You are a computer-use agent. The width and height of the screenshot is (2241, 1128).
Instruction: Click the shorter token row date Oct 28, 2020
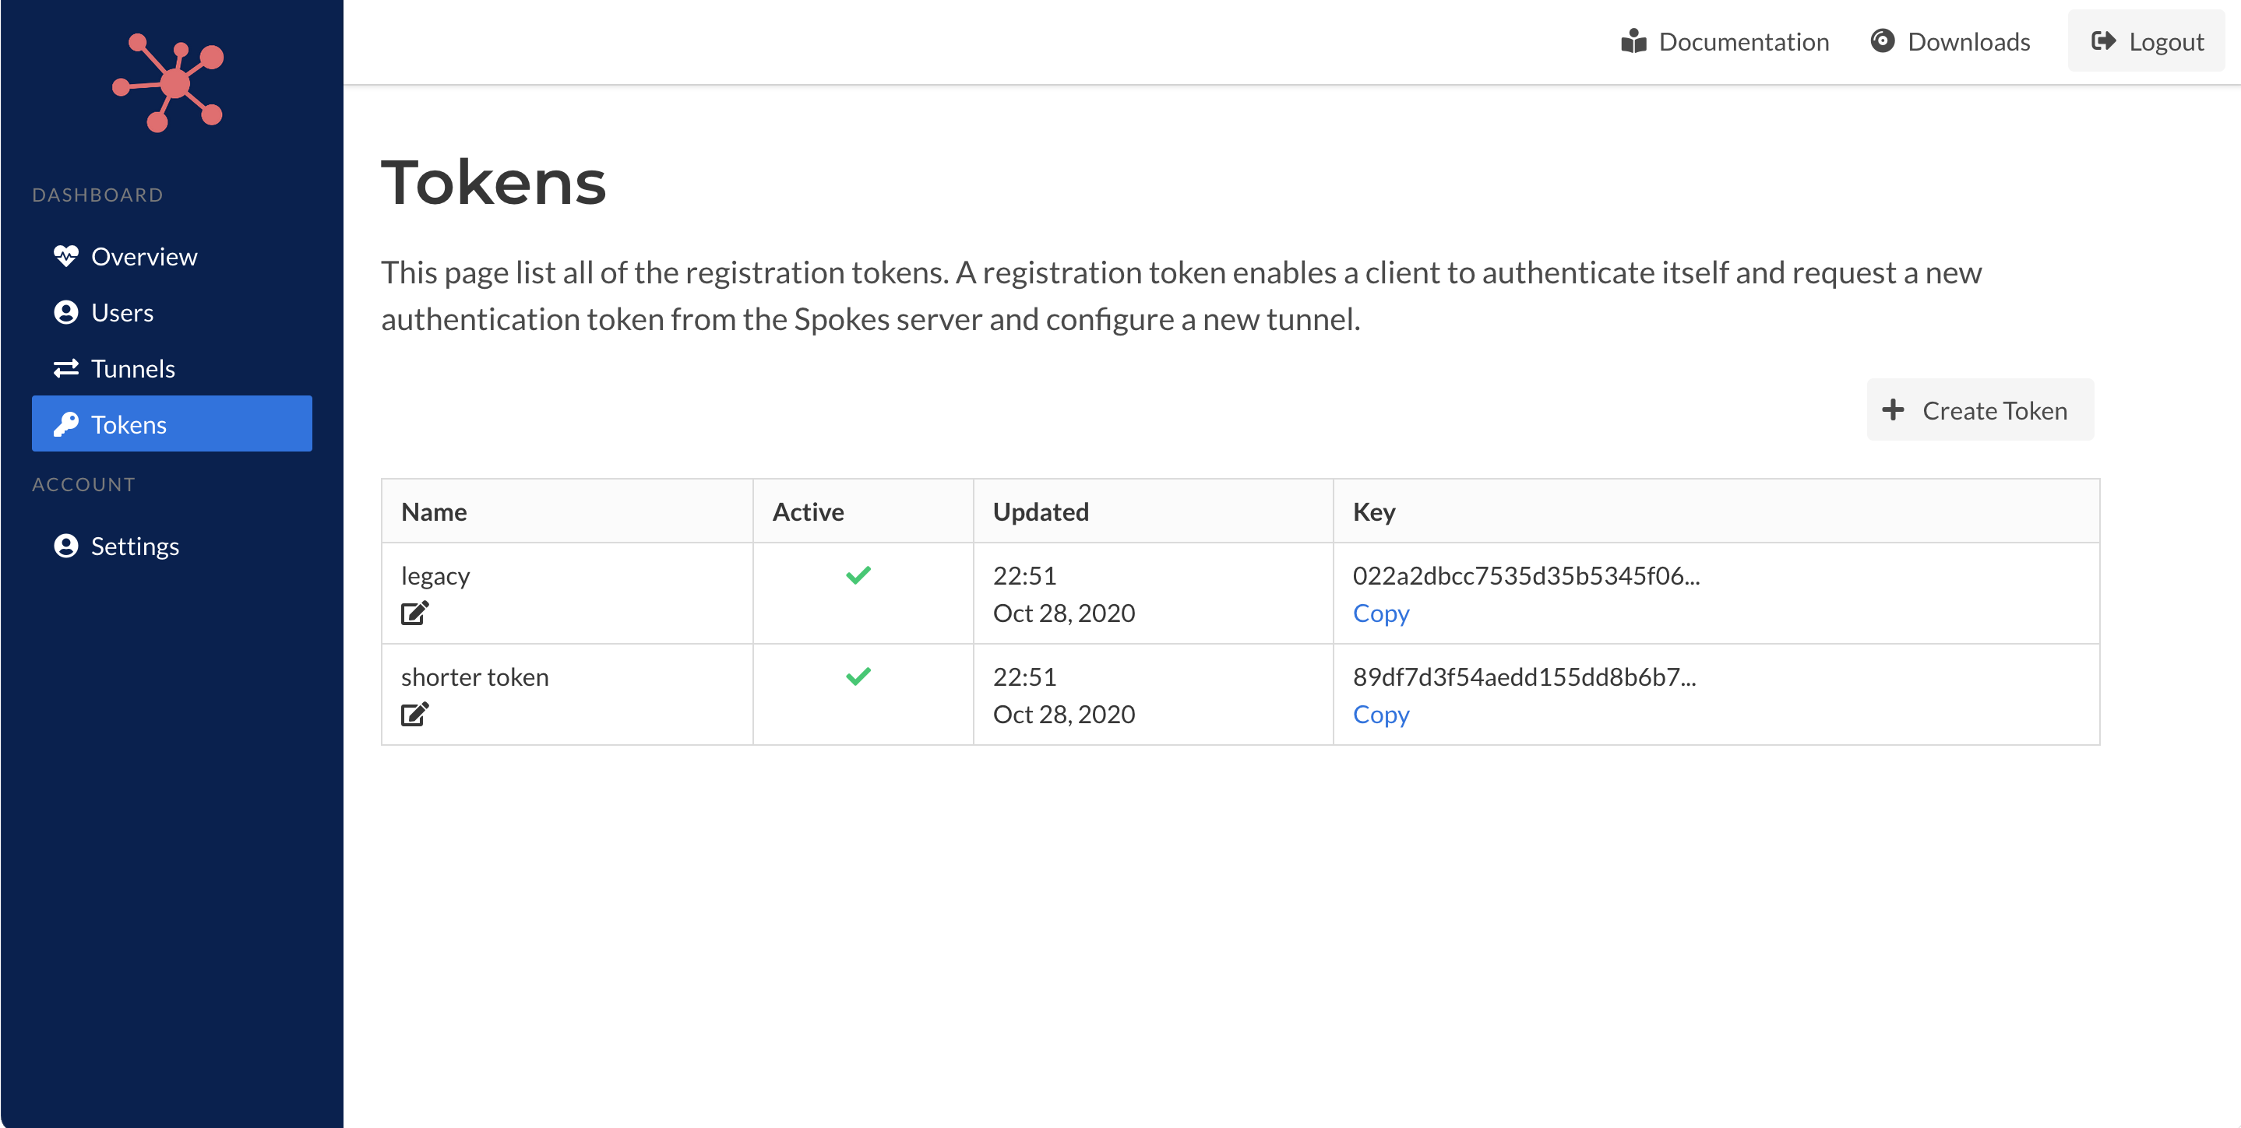point(1064,714)
